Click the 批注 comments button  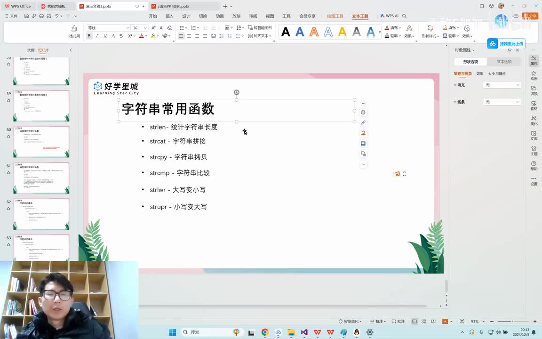click(x=398, y=322)
